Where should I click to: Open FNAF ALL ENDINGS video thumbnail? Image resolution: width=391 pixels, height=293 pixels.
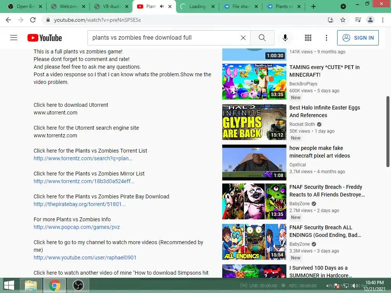point(254,242)
